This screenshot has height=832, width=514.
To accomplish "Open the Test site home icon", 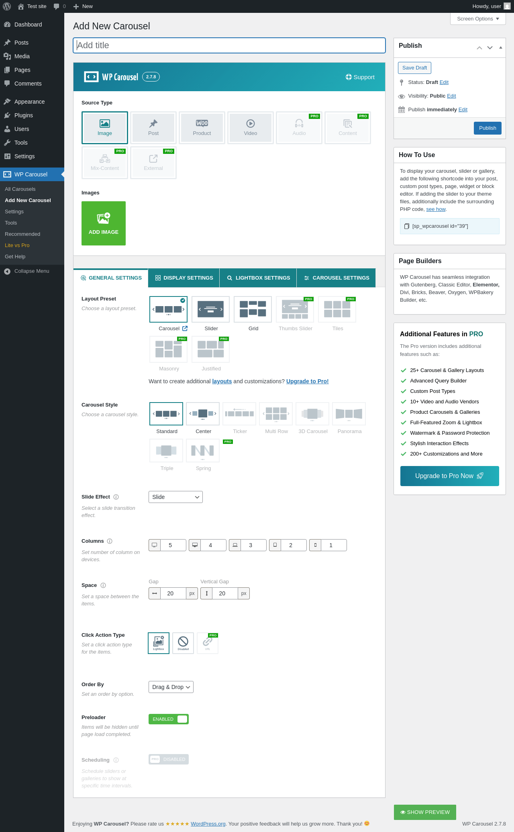I will pos(21,6).
